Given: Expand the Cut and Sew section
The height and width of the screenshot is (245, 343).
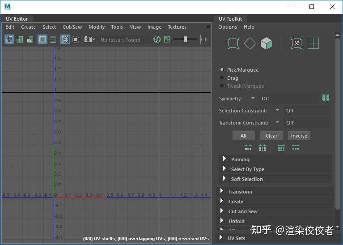Looking at the screenshot, I should coord(275,211).
